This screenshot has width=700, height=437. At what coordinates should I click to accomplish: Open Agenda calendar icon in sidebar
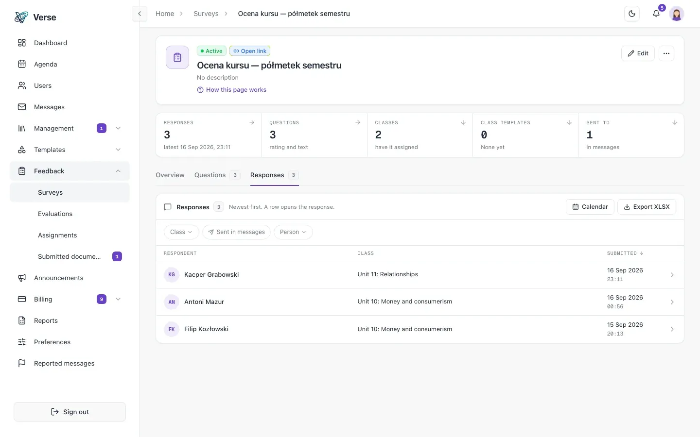pos(22,64)
